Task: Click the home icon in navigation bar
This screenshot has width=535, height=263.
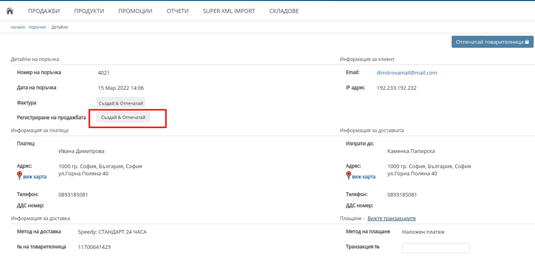Action: pos(9,11)
